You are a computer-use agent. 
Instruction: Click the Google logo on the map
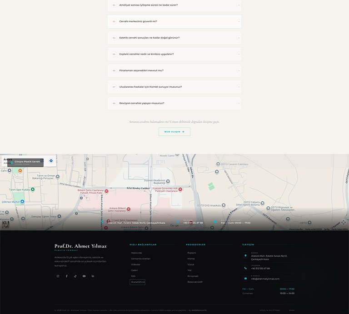[x=174, y=225]
